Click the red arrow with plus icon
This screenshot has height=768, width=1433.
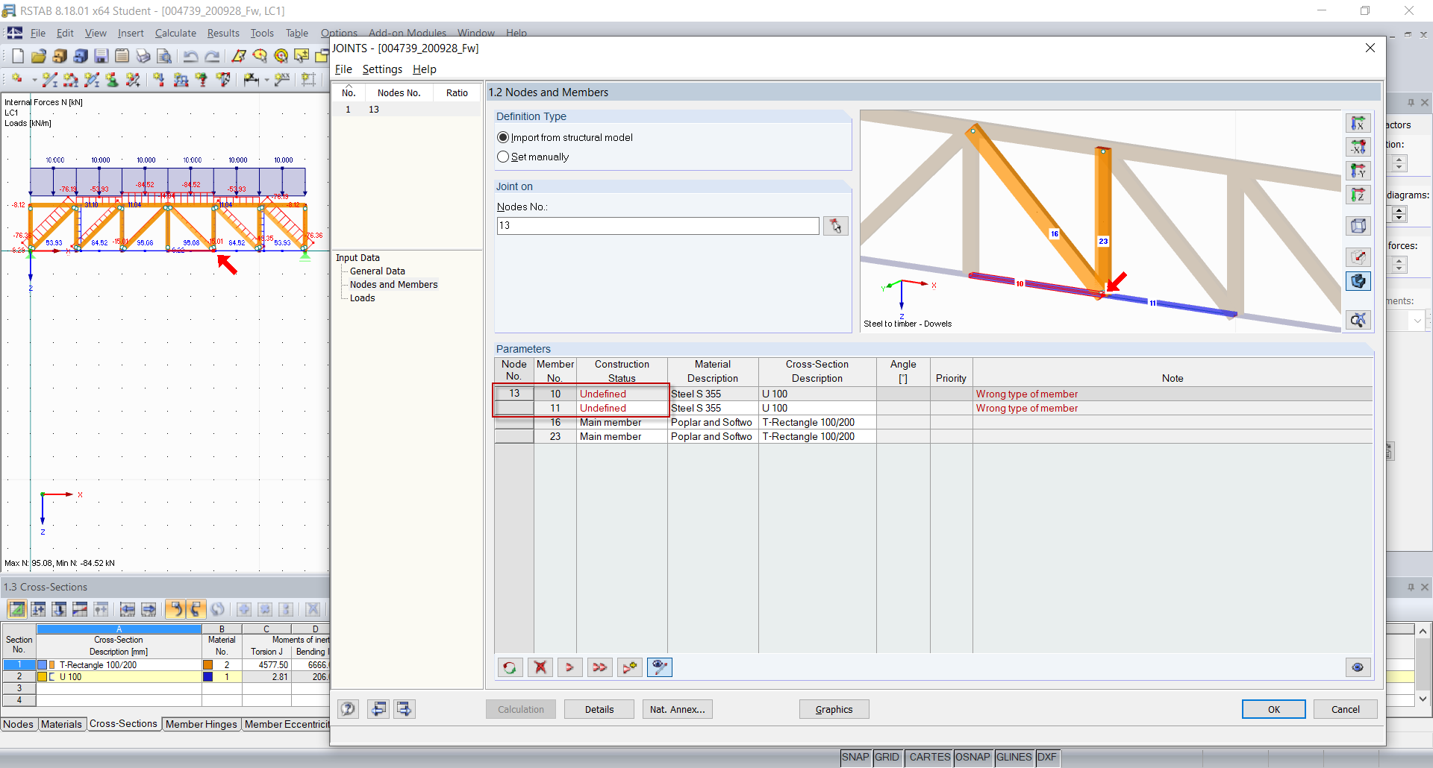tap(630, 667)
